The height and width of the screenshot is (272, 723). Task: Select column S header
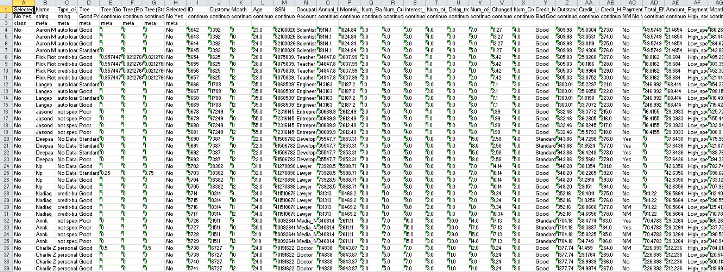tap(414, 3)
